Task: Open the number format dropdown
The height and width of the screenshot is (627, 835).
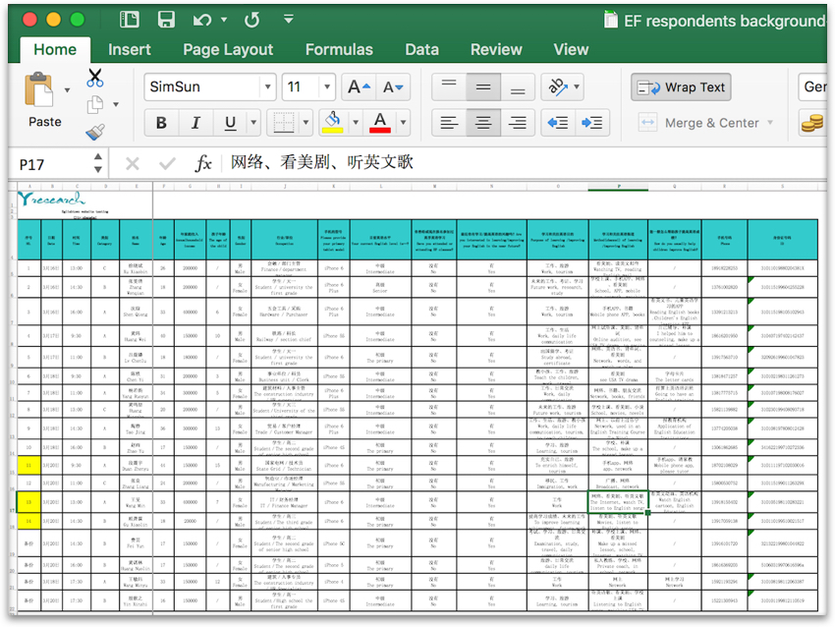Action: pos(812,86)
